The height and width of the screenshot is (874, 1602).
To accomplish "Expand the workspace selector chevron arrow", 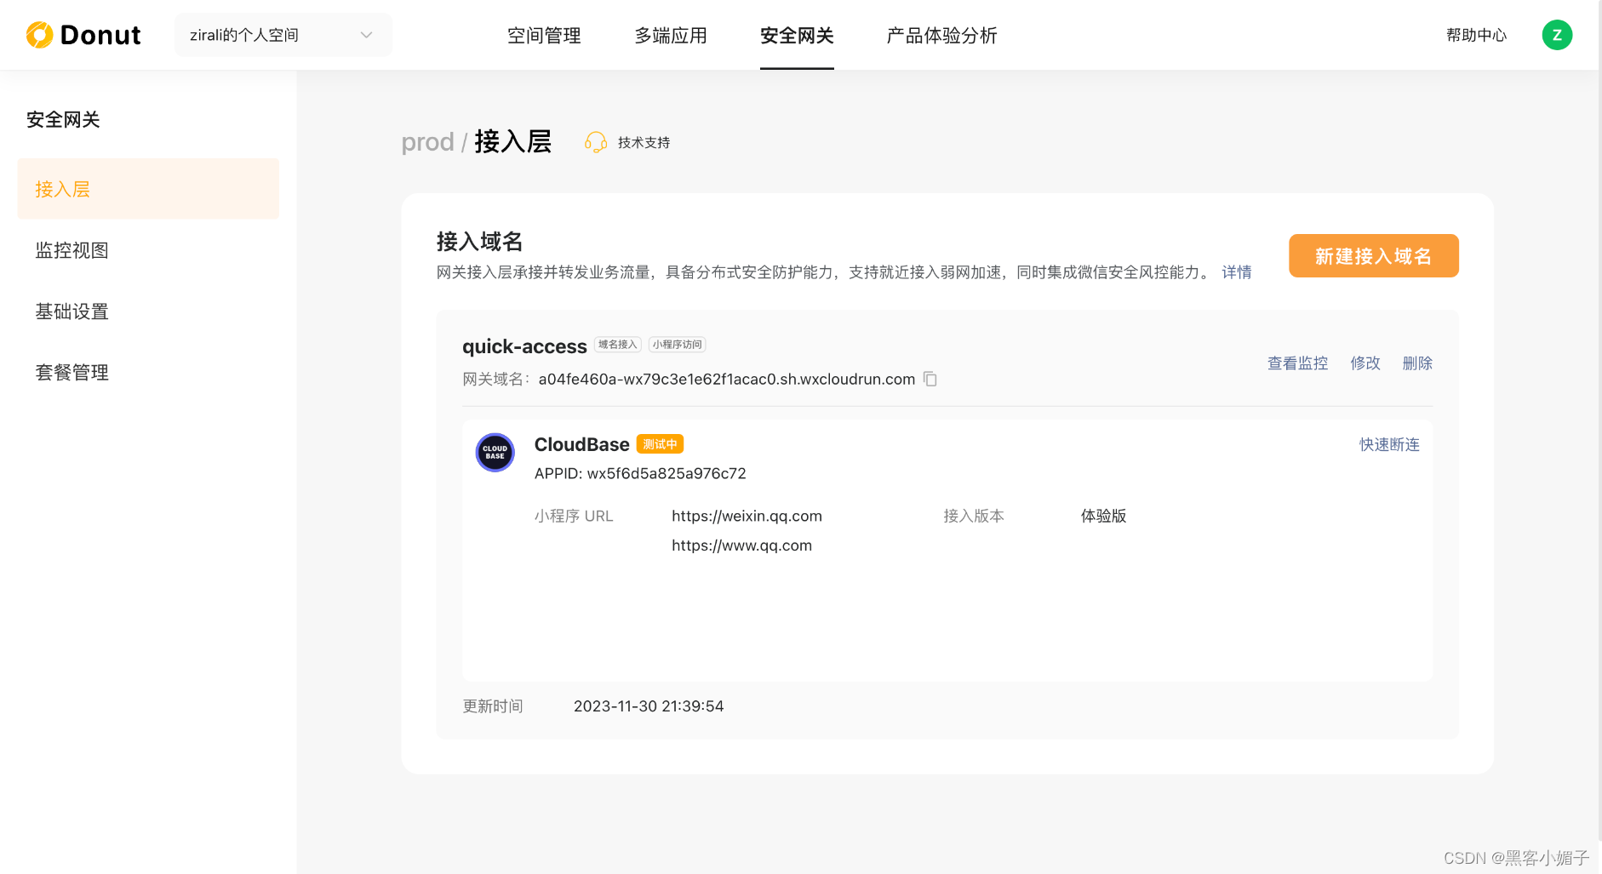I will pyautogui.click(x=367, y=35).
